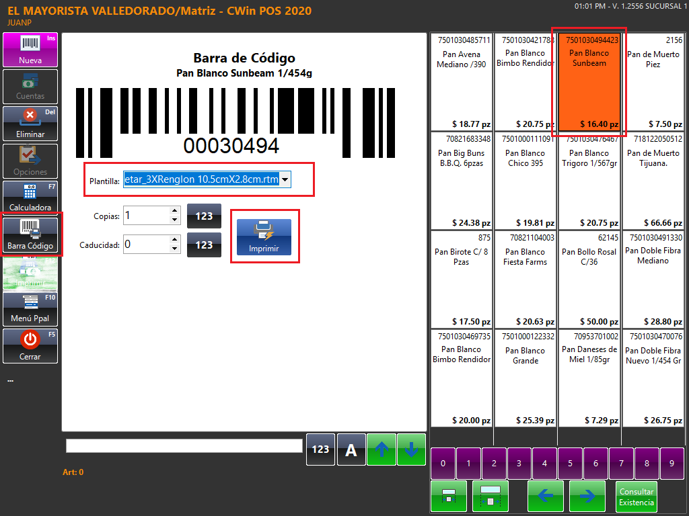
Task: Click the red Cerrar power button
Action: coord(30,345)
